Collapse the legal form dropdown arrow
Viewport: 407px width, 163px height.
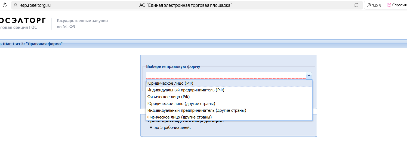coord(309,75)
